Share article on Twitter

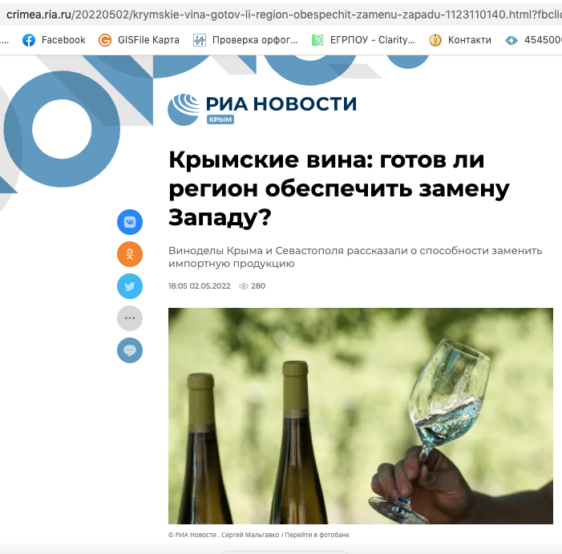(130, 286)
